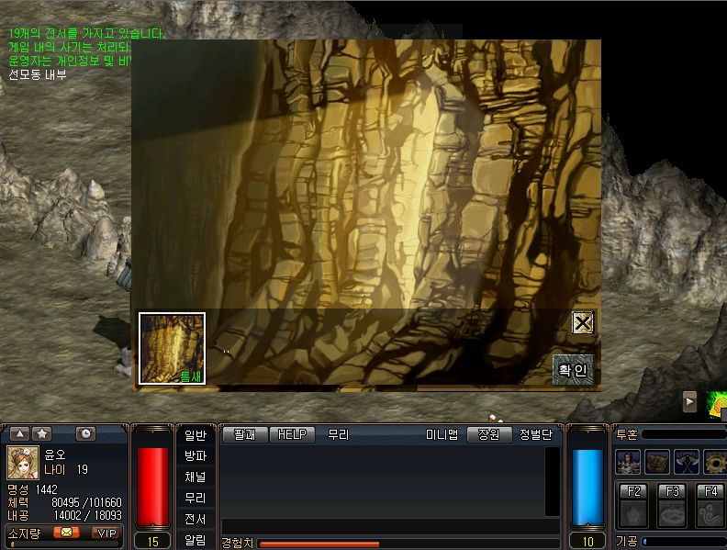Open the HELP button
Viewport: 727px width, 550px height.
(x=292, y=434)
